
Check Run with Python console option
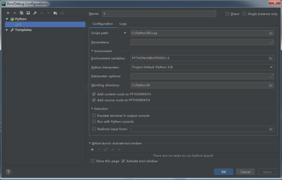click(x=94, y=121)
